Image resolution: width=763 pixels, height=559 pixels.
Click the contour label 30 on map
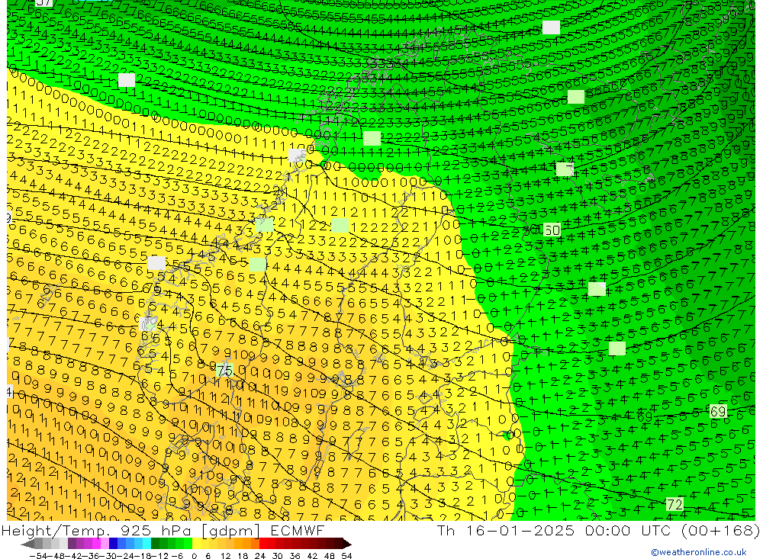coord(552,230)
